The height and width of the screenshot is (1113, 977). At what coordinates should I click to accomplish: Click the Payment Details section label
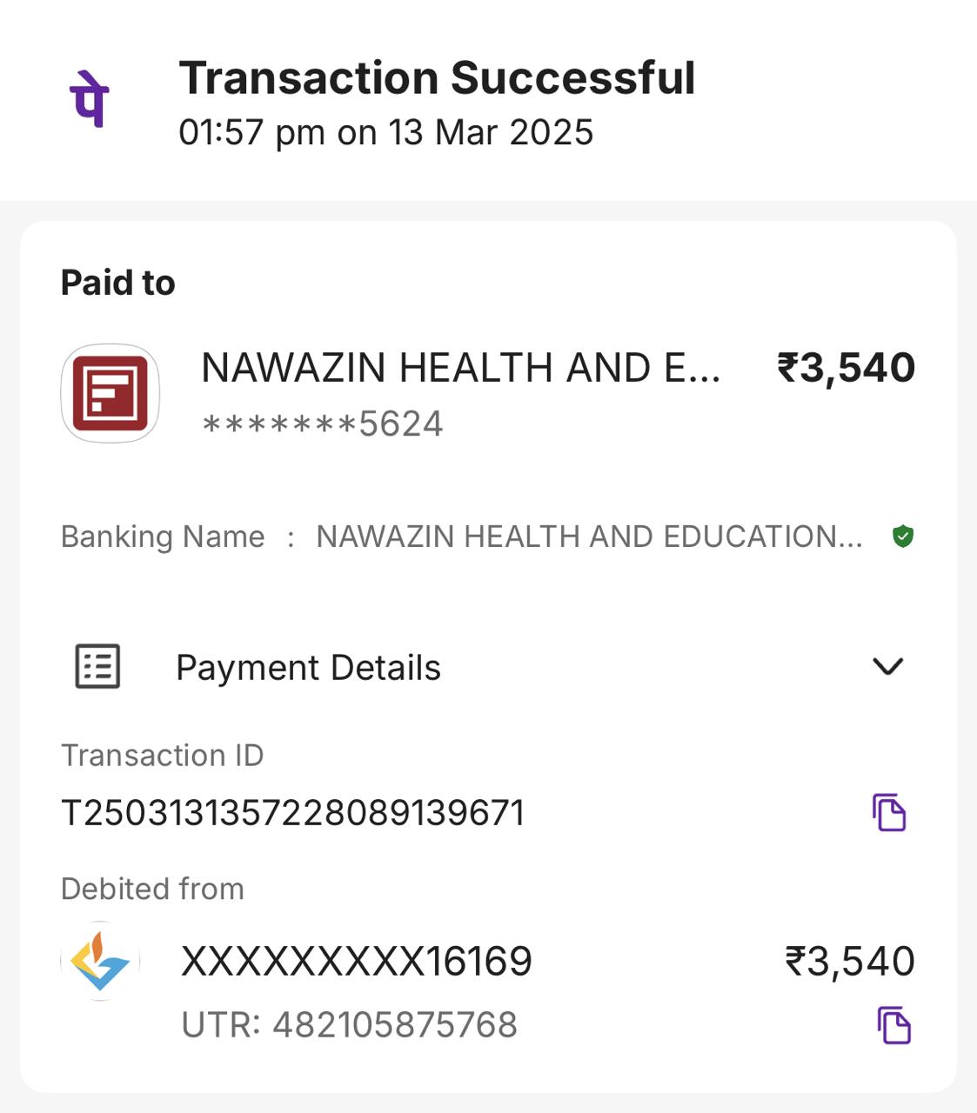point(308,668)
